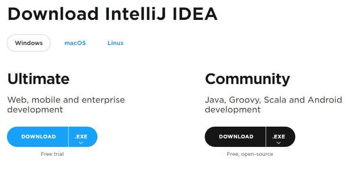Switch to the Windows tab
353x181 pixels.
tap(28, 43)
